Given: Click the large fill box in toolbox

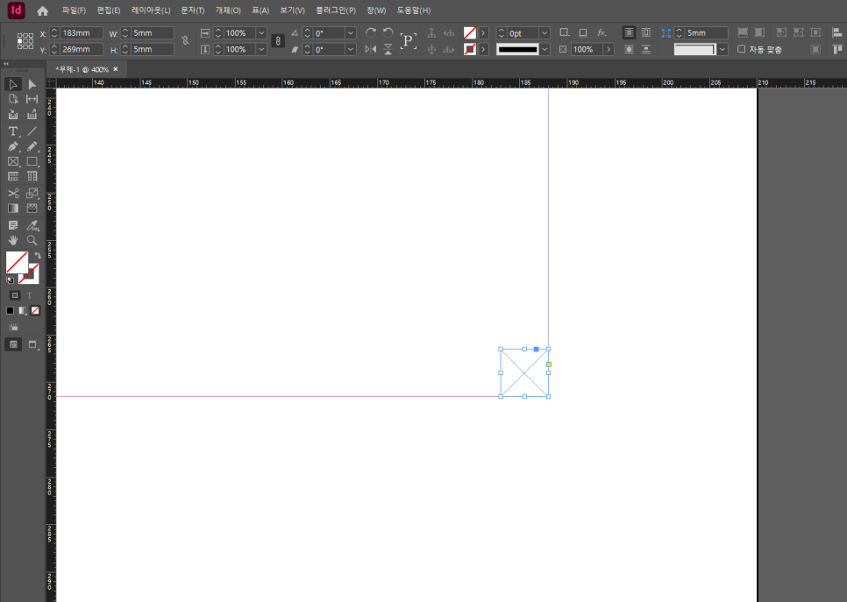Looking at the screenshot, I should (x=17, y=262).
